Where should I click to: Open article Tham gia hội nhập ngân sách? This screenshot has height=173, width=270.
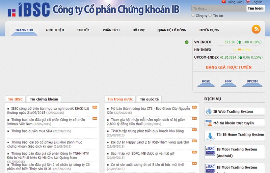click(146, 122)
